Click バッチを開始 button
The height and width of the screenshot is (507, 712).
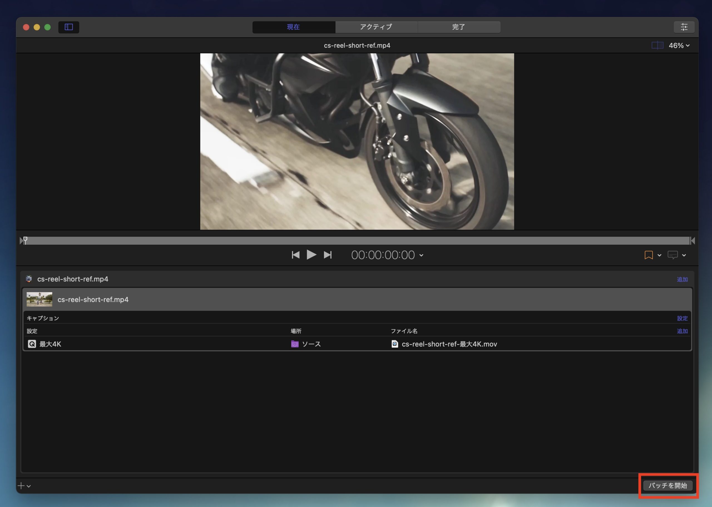[x=668, y=486]
